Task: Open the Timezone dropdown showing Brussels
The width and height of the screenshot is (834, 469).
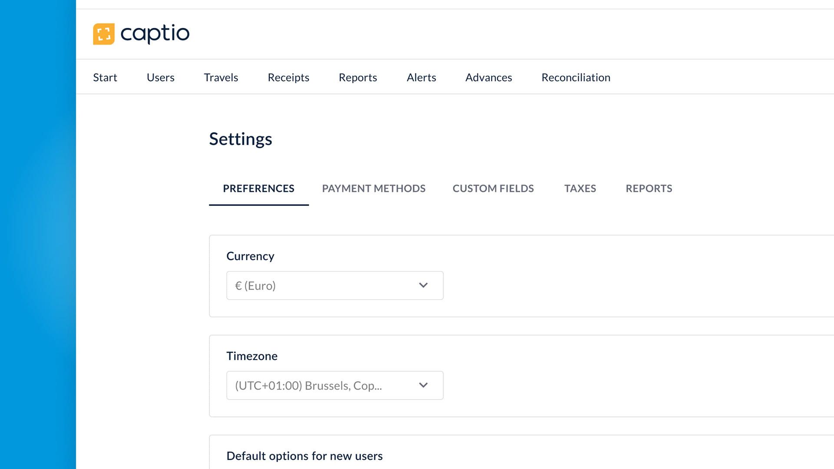Action: pyautogui.click(x=335, y=385)
